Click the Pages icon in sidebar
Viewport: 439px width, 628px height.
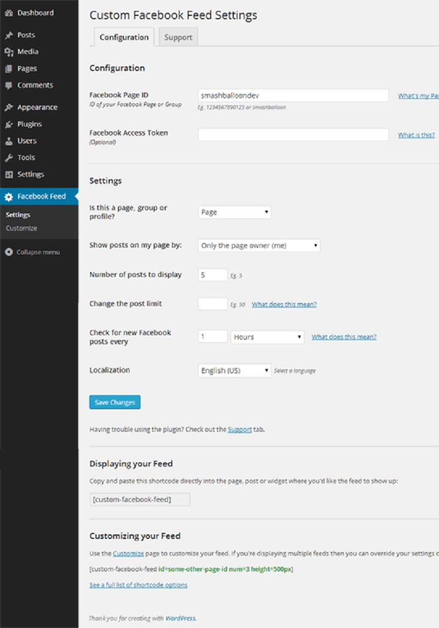click(9, 69)
